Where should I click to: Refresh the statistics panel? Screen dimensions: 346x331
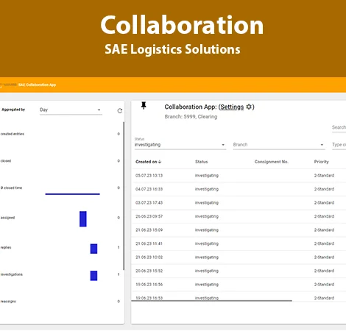click(x=120, y=110)
